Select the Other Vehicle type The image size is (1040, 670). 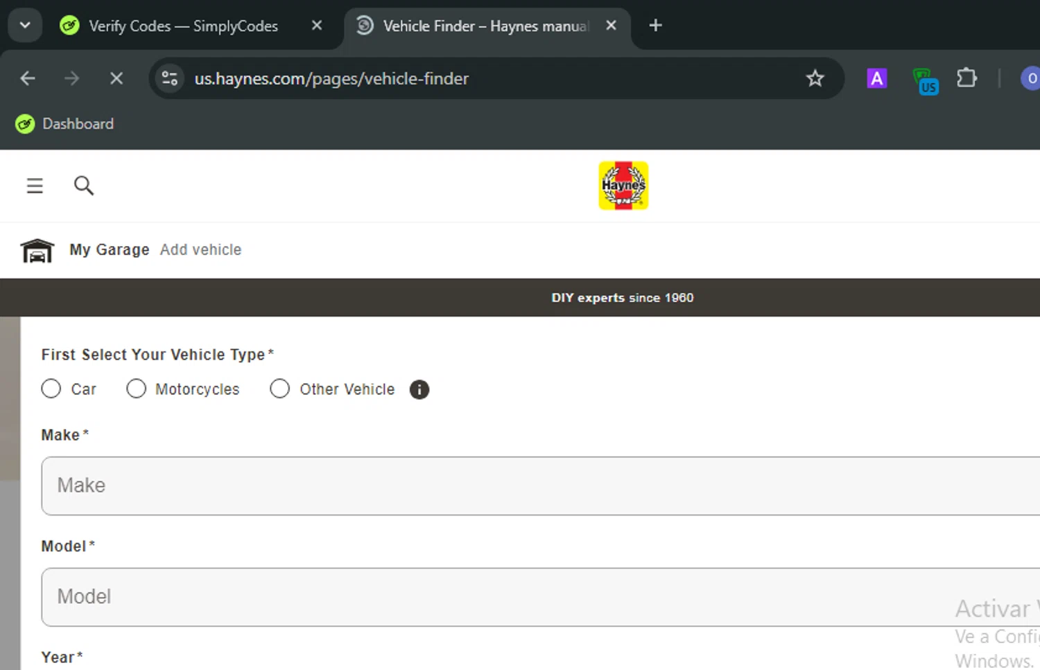coord(279,389)
